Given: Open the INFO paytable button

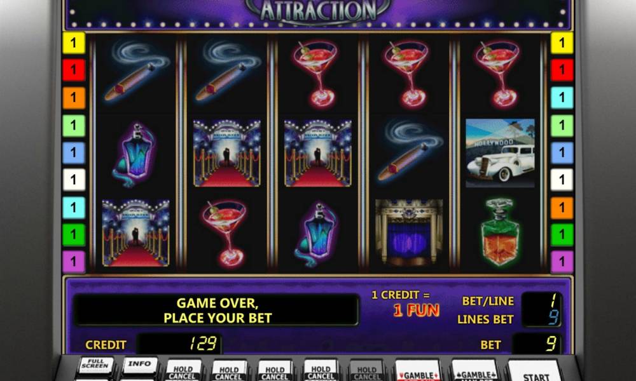Looking at the screenshot, I should (x=139, y=366).
